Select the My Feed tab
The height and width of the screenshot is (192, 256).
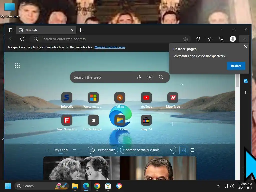(61, 150)
